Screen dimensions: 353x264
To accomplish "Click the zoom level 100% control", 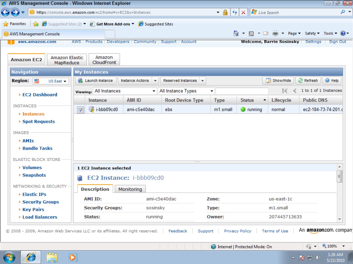I will (x=334, y=246).
